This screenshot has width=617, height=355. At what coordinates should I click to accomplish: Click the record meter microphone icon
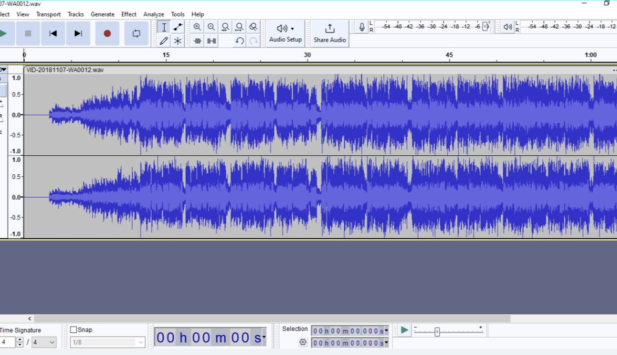click(362, 27)
